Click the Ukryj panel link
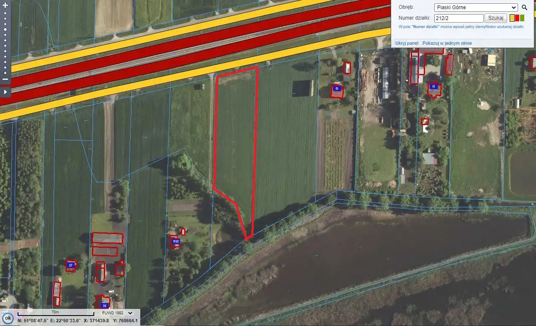 click(x=407, y=43)
